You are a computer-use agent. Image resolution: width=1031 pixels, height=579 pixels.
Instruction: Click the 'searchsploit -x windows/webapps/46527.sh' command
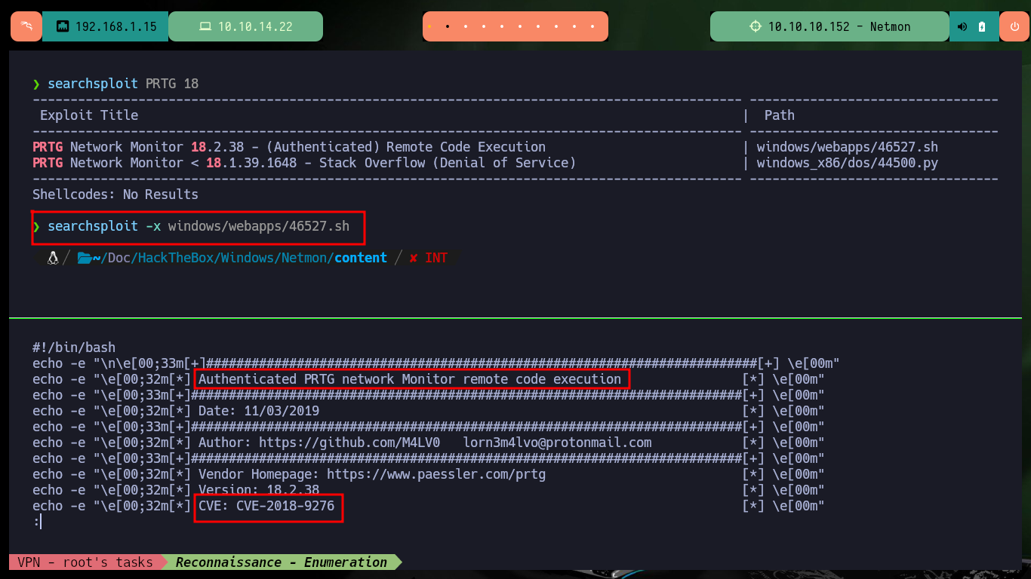pyautogui.click(x=199, y=226)
